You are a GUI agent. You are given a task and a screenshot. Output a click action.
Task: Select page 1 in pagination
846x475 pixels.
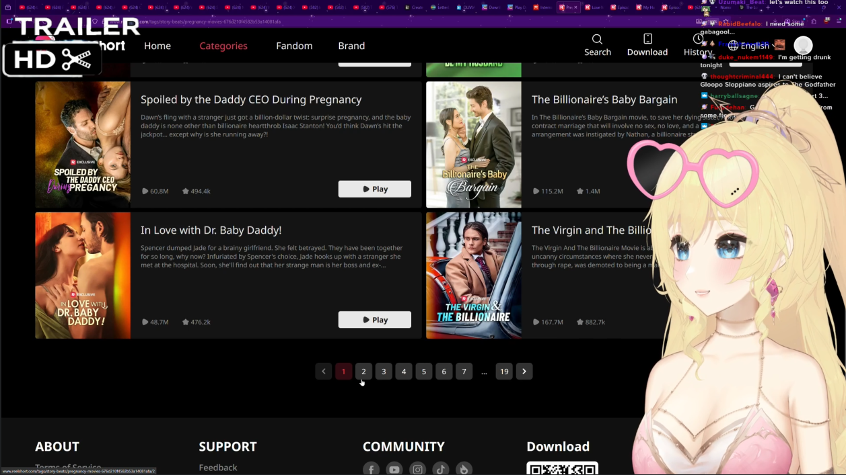coord(343,372)
